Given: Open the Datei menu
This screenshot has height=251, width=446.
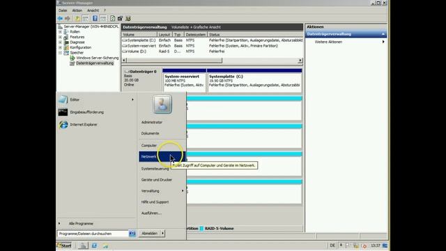Looking at the screenshot, I should [63, 10].
